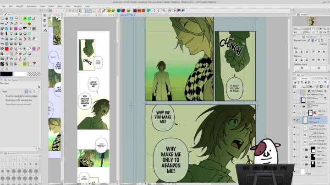Select the orange crescent tool icon
The width and height of the screenshot is (330, 185).
pos(25,39)
